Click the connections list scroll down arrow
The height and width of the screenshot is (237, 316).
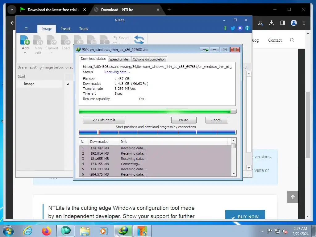pyautogui.click(x=234, y=174)
